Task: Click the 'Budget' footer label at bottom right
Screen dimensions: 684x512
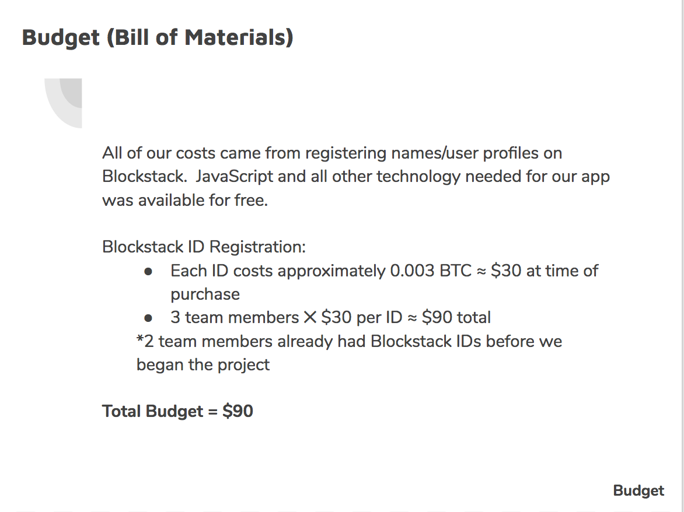Action: 638,491
